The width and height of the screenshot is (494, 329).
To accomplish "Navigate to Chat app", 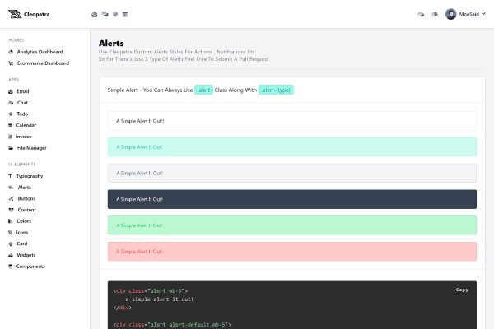I will [22, 103].
